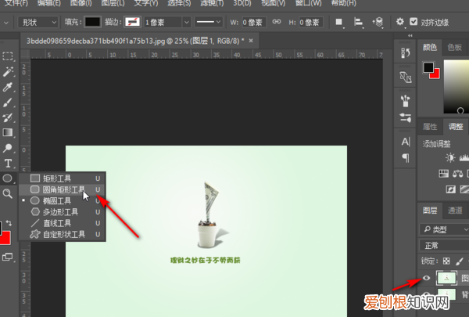This screenshot has width=469, height=317.
Task: Click the H height input field
Action: tap(311, 22)
